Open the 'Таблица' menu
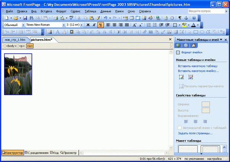This screenshot has width=230, height=162. click(x=91, y=11)
